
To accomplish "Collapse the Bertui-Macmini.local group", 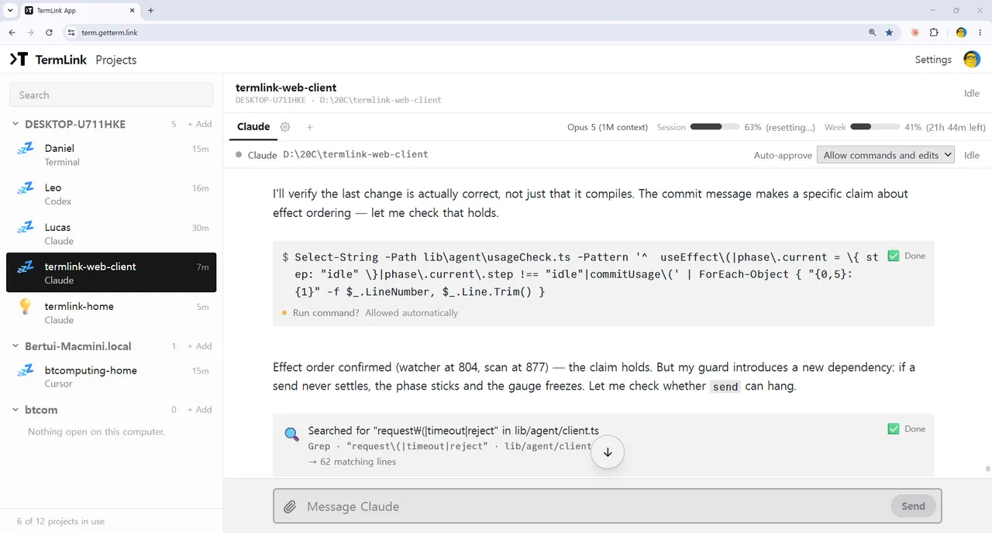I will coord(15,346).
